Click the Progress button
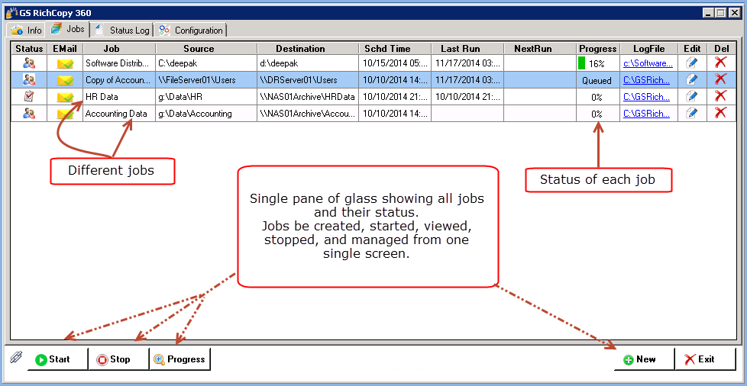Image resolution: width=747 pixels, height=386 pixels. click(x=180, y=359)
